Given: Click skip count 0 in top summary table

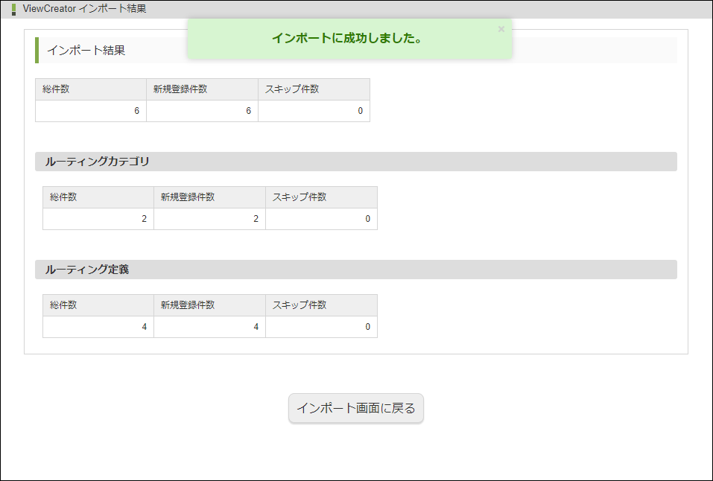Looking at the screenshot, I should pyautogui.click(x=314, y=111).
